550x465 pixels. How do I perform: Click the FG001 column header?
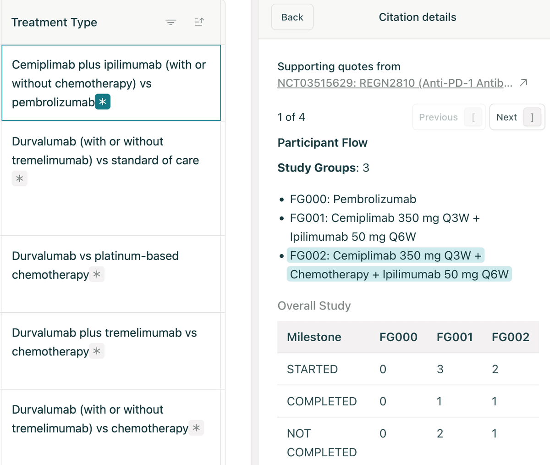455,337
